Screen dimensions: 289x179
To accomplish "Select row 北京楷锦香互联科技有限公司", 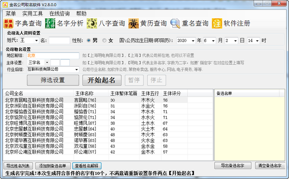I will click(95, 112).
